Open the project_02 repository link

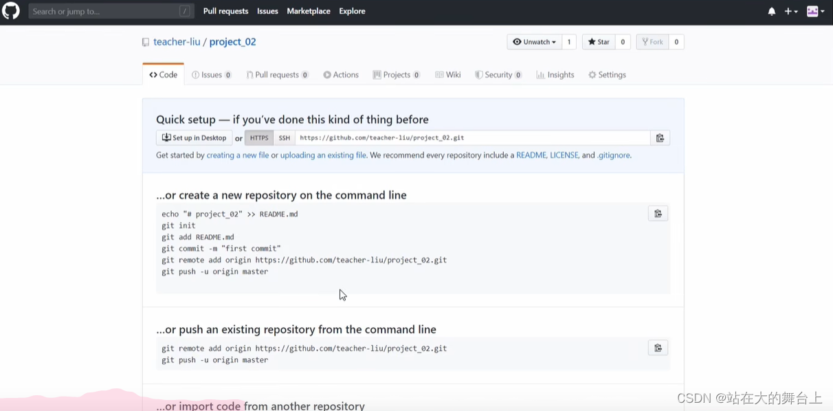pyautogui.click(x=232, y=42)
